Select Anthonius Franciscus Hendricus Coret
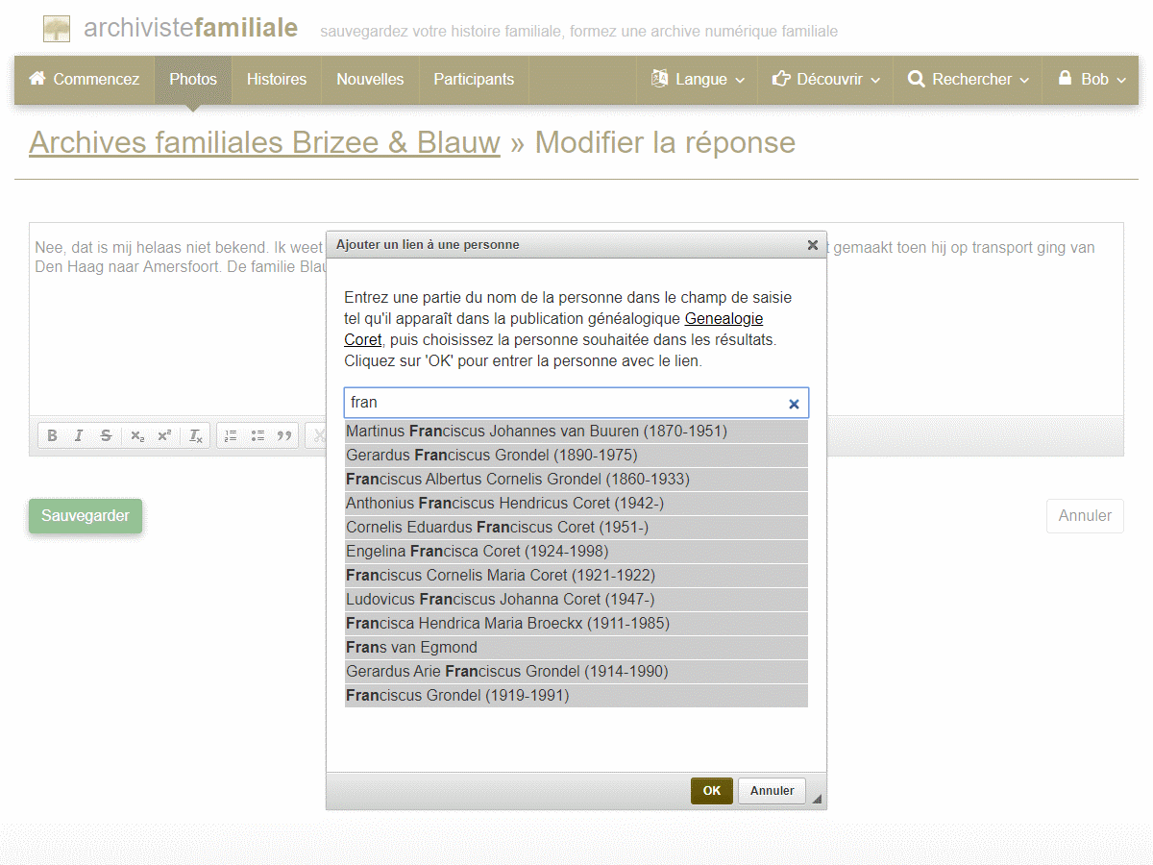Screen dimensions: 1153x865 coord(576,504)
